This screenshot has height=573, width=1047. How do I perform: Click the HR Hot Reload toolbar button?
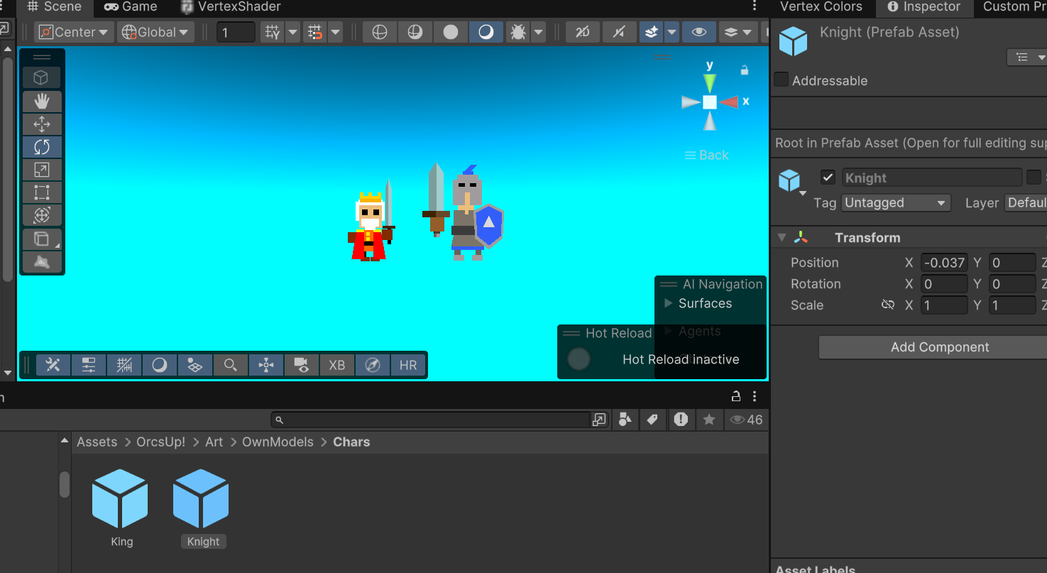point(408,365)
